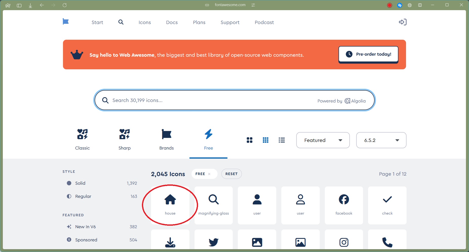Open the magnifying-glass icon card

pos(214,205)
